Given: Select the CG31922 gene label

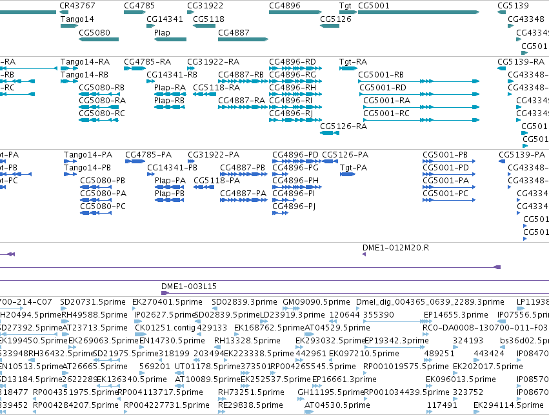Looking at the screenshot, I should pos(205,6).
